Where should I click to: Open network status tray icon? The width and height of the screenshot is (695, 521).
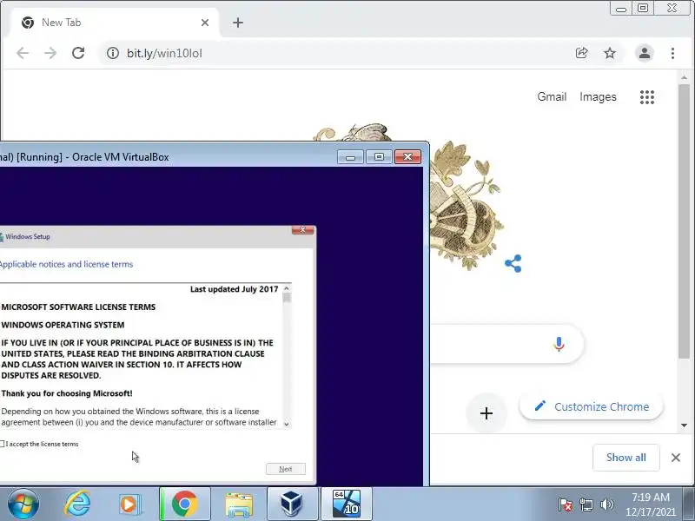point(586,505)
